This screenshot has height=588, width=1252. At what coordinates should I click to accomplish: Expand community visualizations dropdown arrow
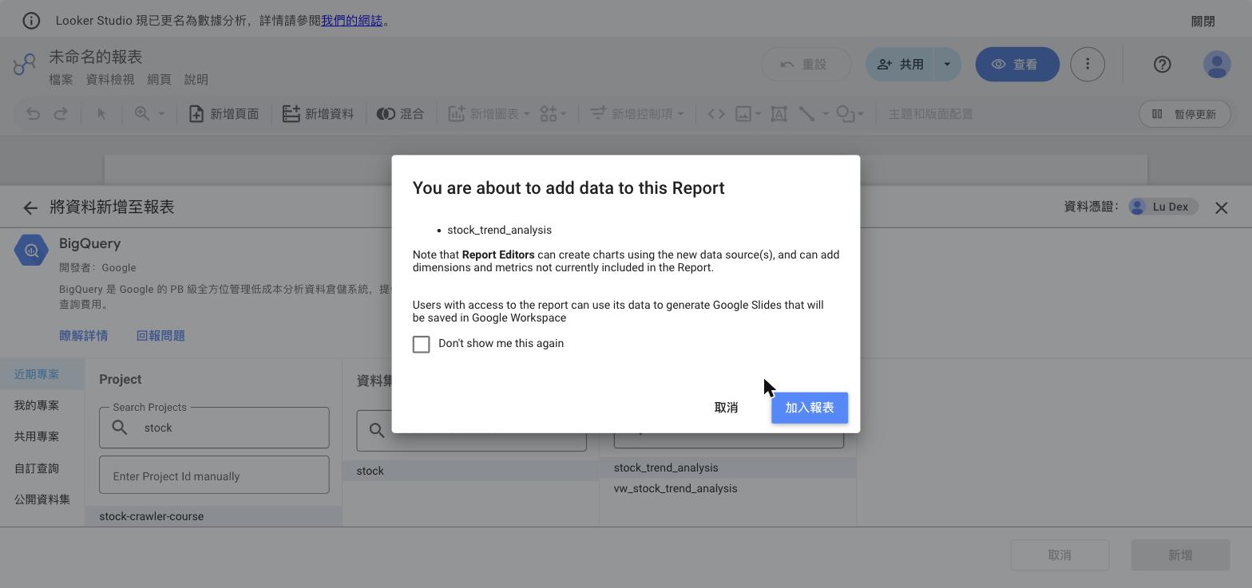click(563, 114)
